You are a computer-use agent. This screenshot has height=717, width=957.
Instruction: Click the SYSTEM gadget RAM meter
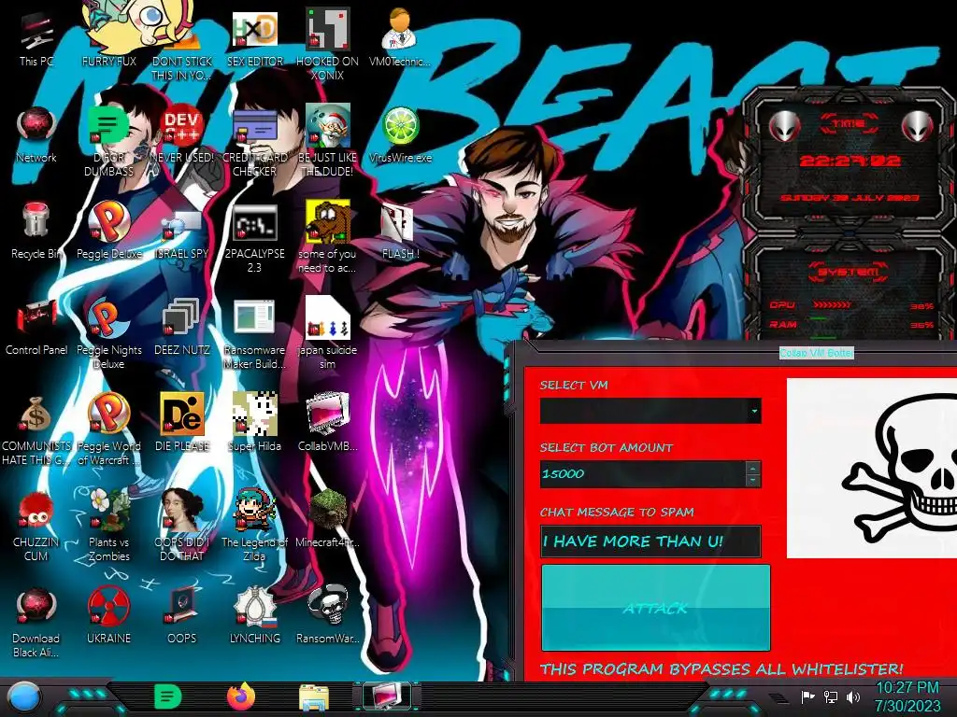pos(850,324)
